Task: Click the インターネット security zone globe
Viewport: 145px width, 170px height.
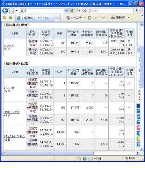Action: [85, 159]
